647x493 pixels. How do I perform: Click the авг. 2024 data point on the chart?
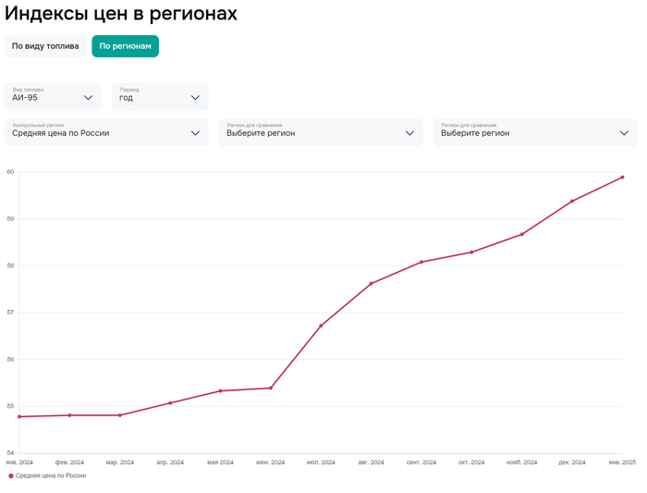[x=371, y=283]
